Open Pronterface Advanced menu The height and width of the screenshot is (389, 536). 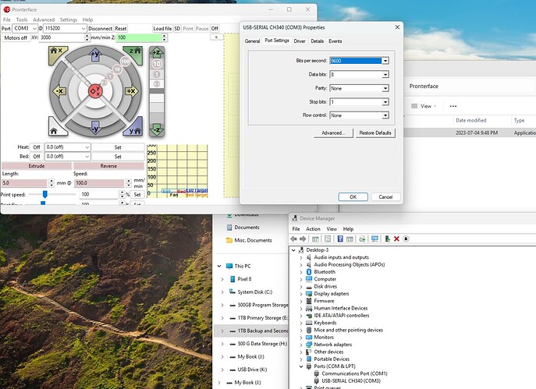click(x=44, y=19)
